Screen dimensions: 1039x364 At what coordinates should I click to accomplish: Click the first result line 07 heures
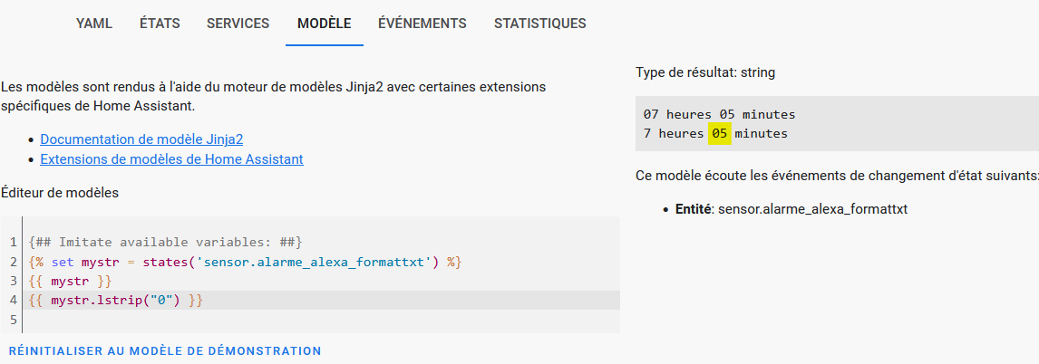(719, 114)
